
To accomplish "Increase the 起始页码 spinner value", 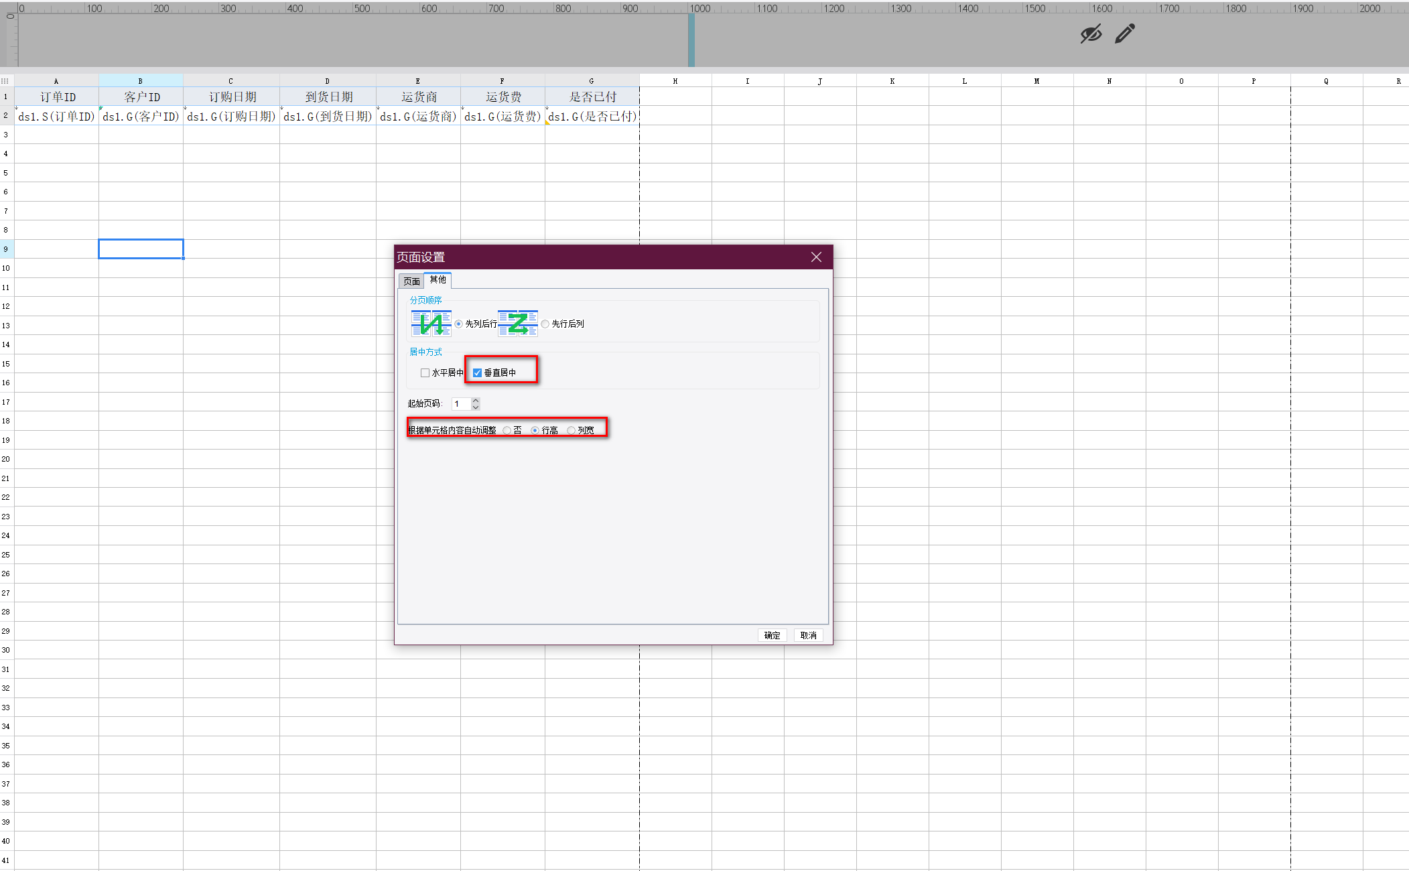I will pyautogui.click(x=476, y=401).
